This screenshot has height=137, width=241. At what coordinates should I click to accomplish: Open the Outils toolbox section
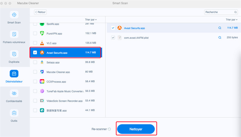tap(14, 115)
